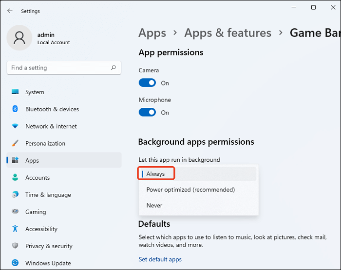
Task: Click the Gaming controller icon
Action: pos(15,212)
